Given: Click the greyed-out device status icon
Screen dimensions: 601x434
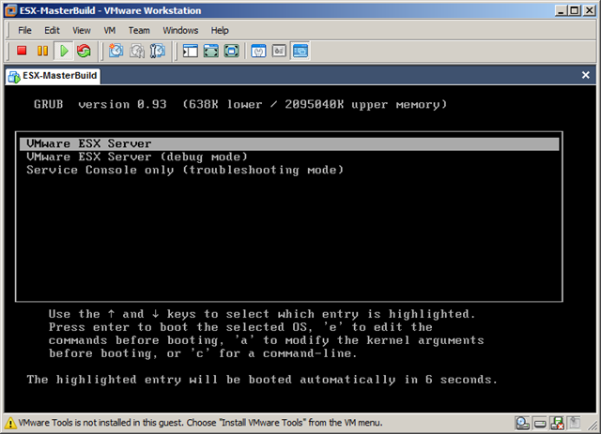Looking at the screenshot, I should coord(574,423).
